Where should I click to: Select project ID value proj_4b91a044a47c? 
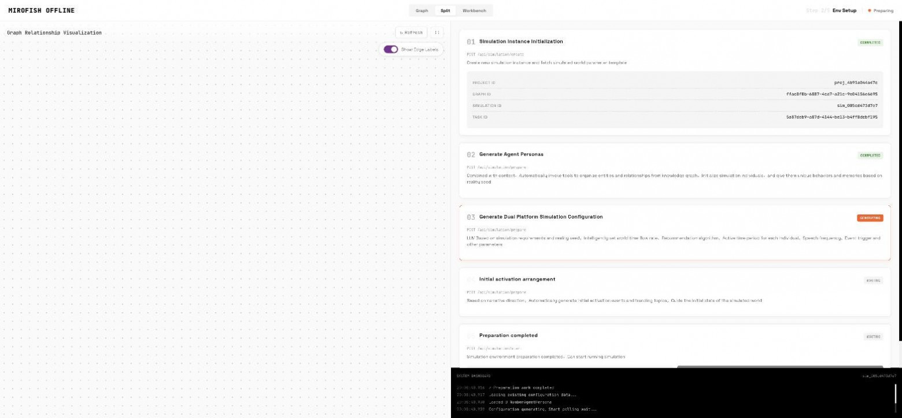click(x=856, y=83)
